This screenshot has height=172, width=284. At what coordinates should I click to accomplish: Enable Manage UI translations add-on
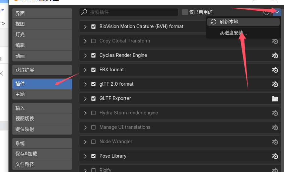pyautogui.click(x=93, y=127)
